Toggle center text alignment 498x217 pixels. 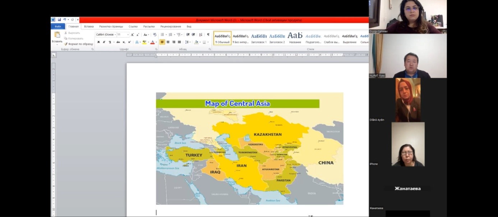point(168,42)
